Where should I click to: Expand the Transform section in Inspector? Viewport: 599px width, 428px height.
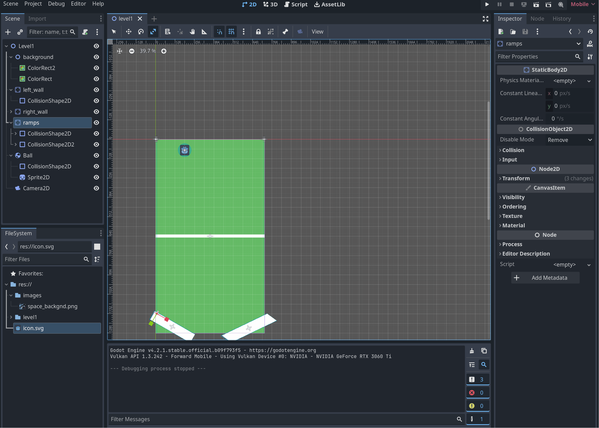tap(516, 178)
